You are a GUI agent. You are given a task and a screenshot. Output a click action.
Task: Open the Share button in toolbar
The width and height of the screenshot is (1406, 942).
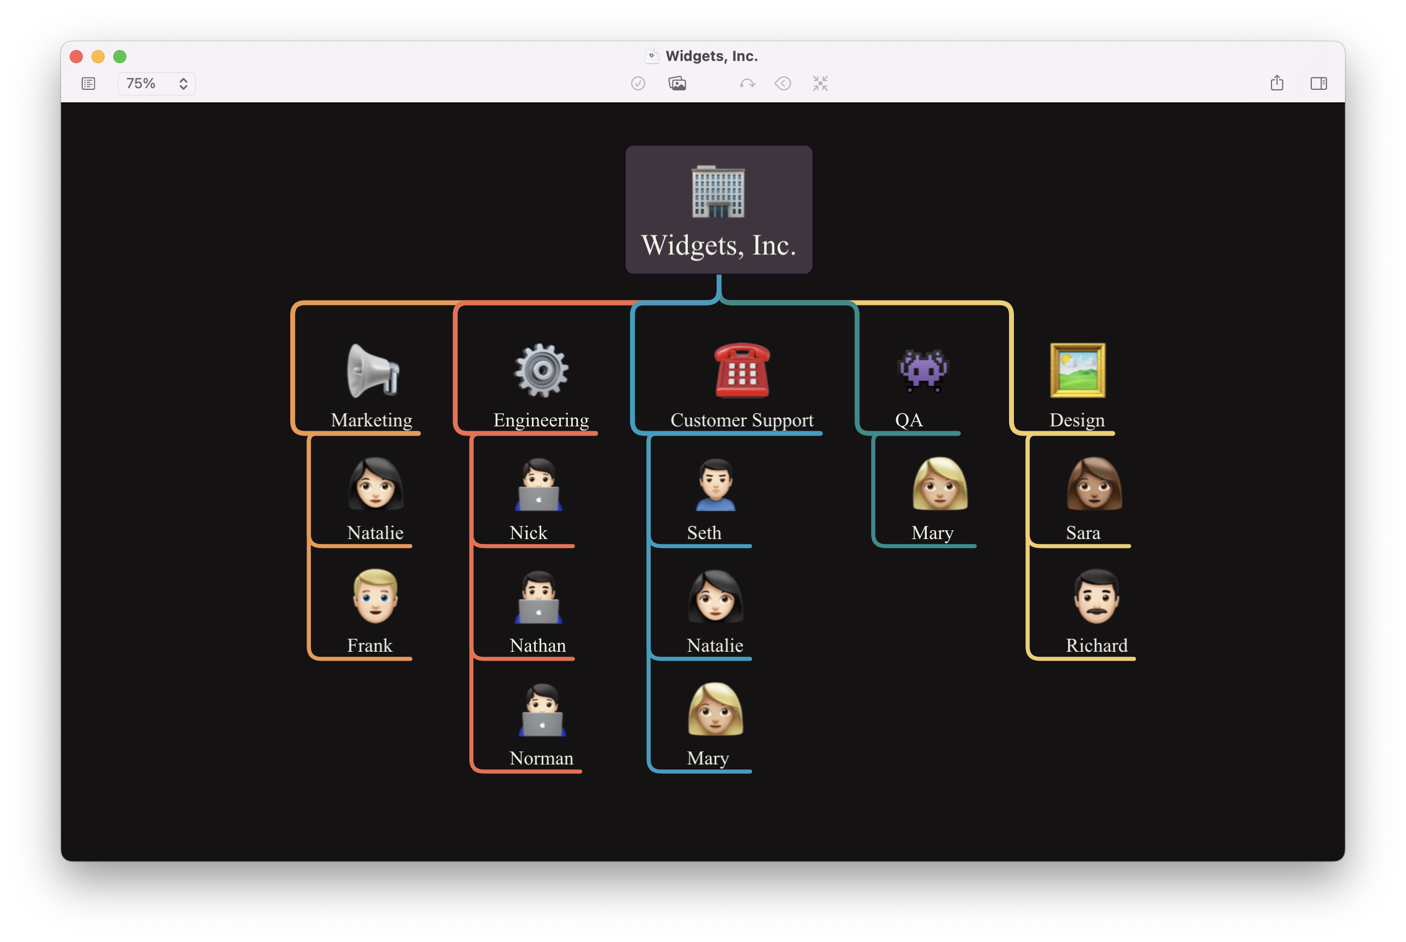tap(1277, 83)
